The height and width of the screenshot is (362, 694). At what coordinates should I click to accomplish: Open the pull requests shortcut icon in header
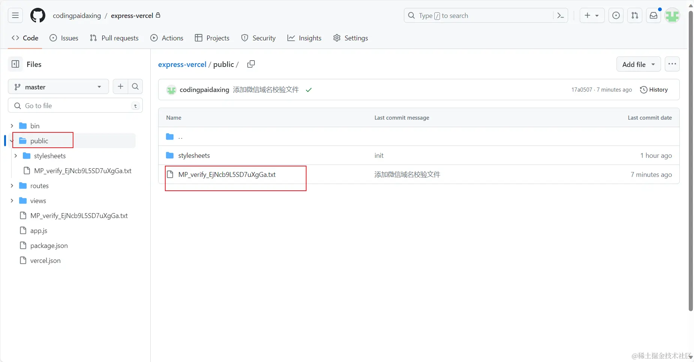(635, 15)
